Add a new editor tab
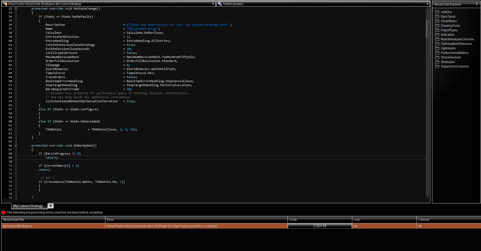This screenshot has width=481, height=251. click(51, 206)
